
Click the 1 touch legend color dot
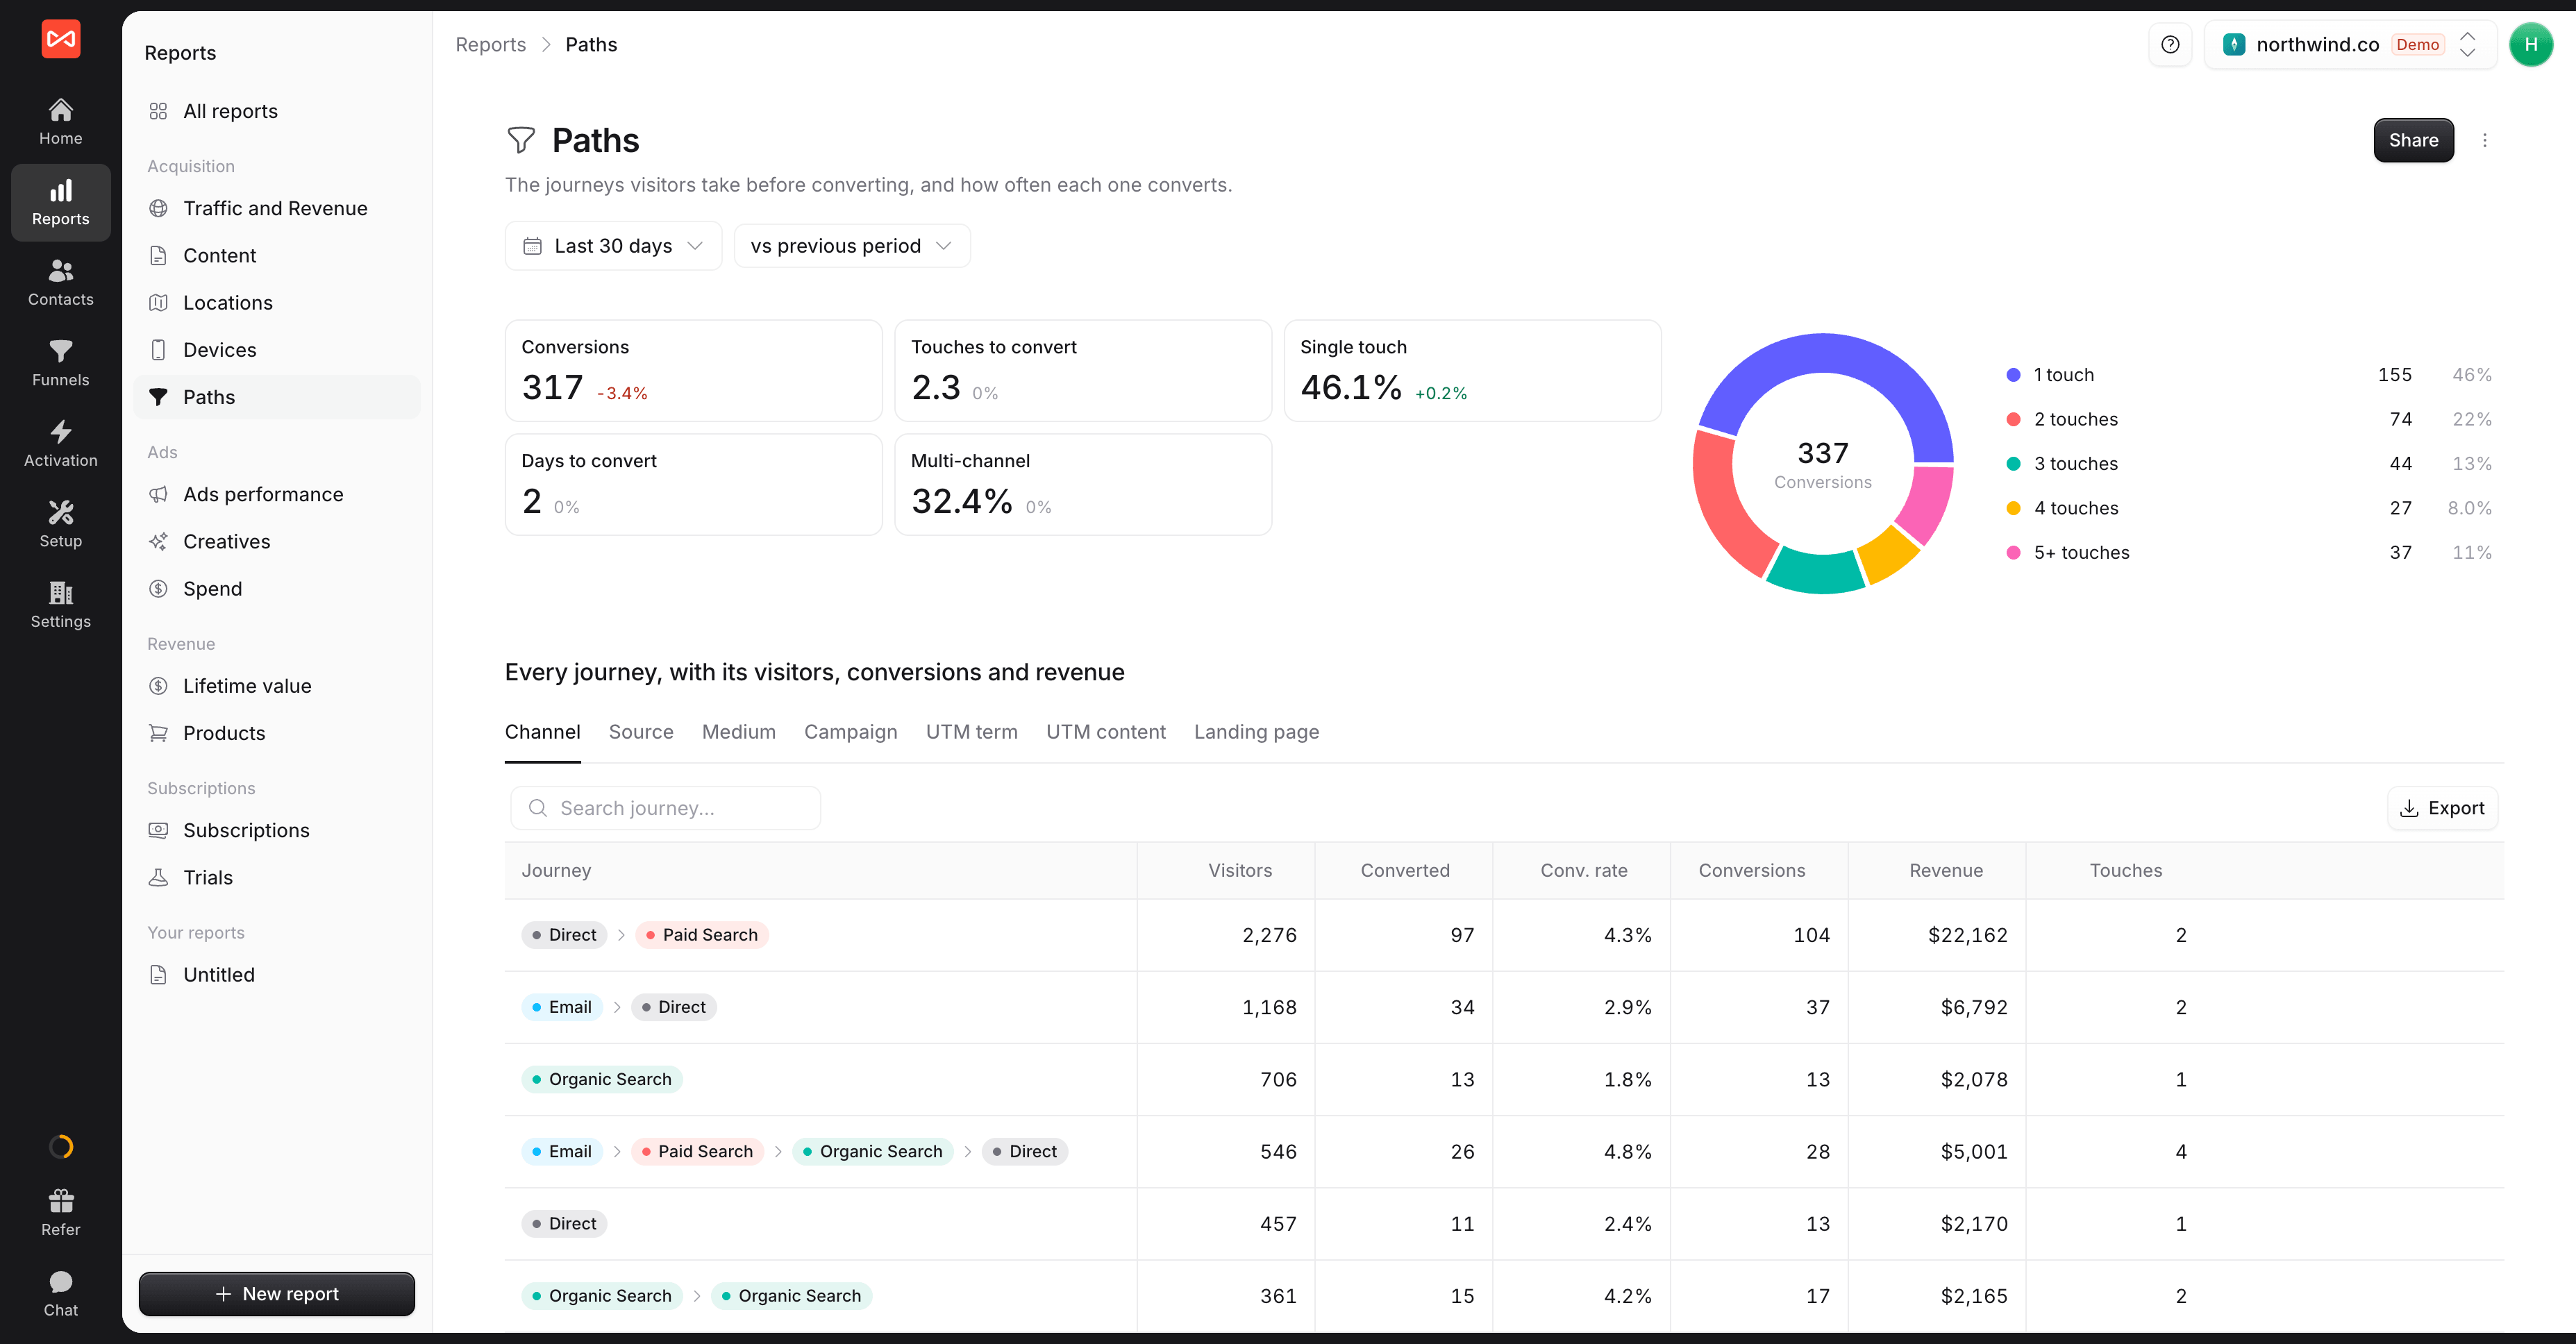[x=2013, y=375]
